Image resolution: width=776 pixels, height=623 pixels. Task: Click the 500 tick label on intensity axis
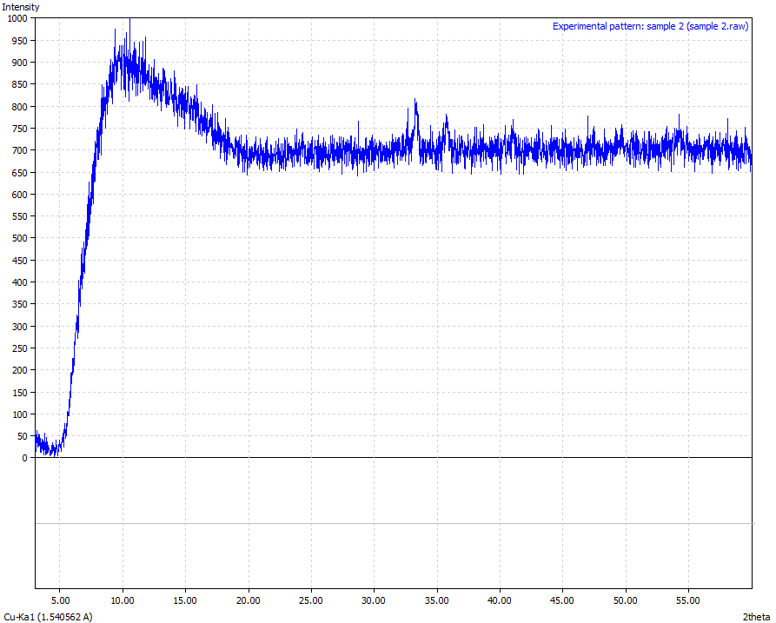tap(19, 238)
